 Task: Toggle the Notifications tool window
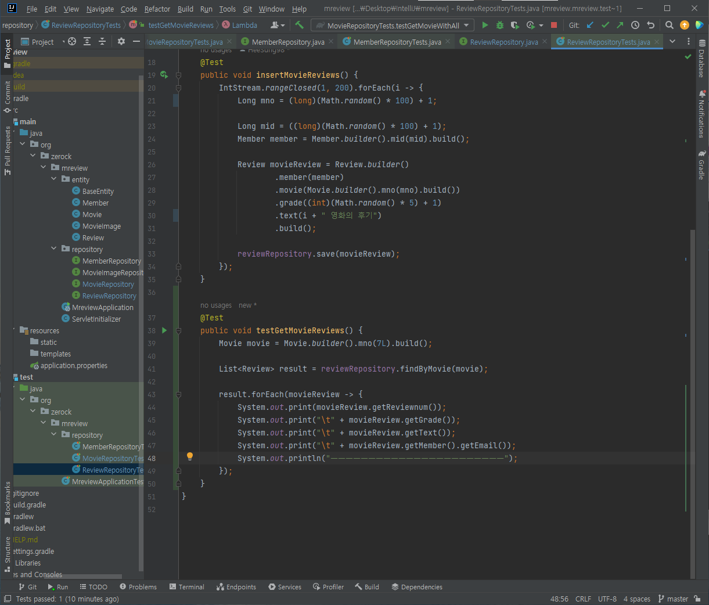(x=701, y=114)
